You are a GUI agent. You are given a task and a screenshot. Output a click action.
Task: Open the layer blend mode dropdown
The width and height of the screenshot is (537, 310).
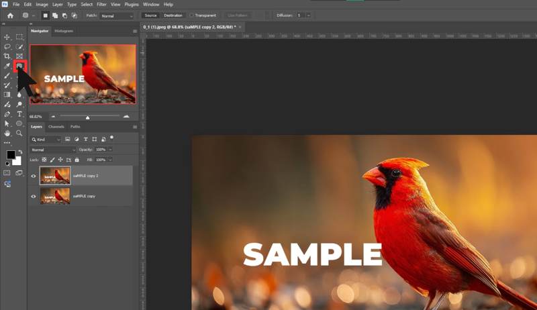[53, 150]
